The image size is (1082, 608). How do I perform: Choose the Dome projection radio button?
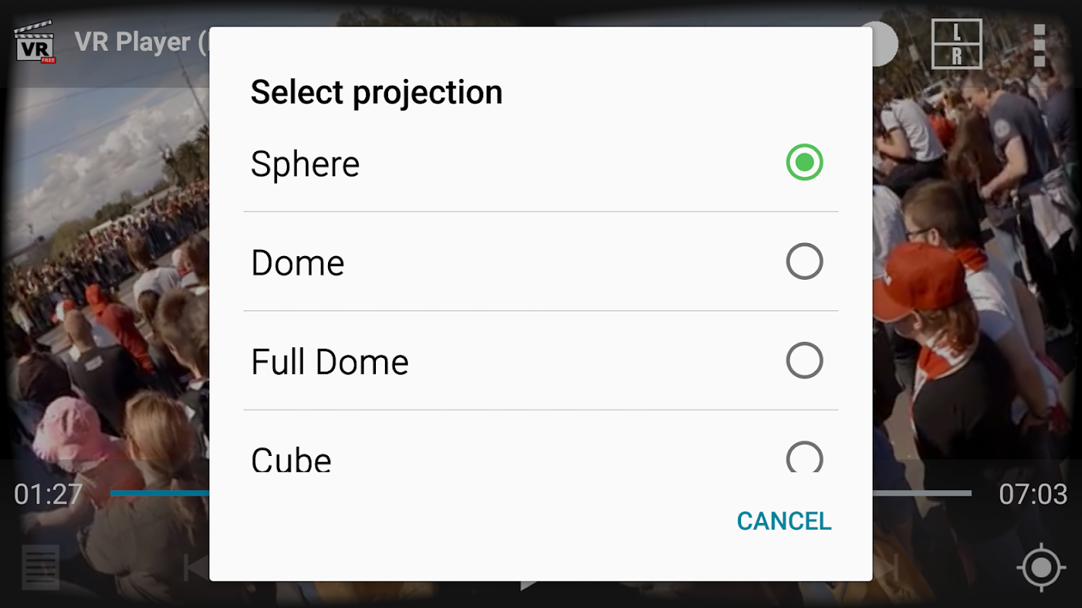coord(804,261)
